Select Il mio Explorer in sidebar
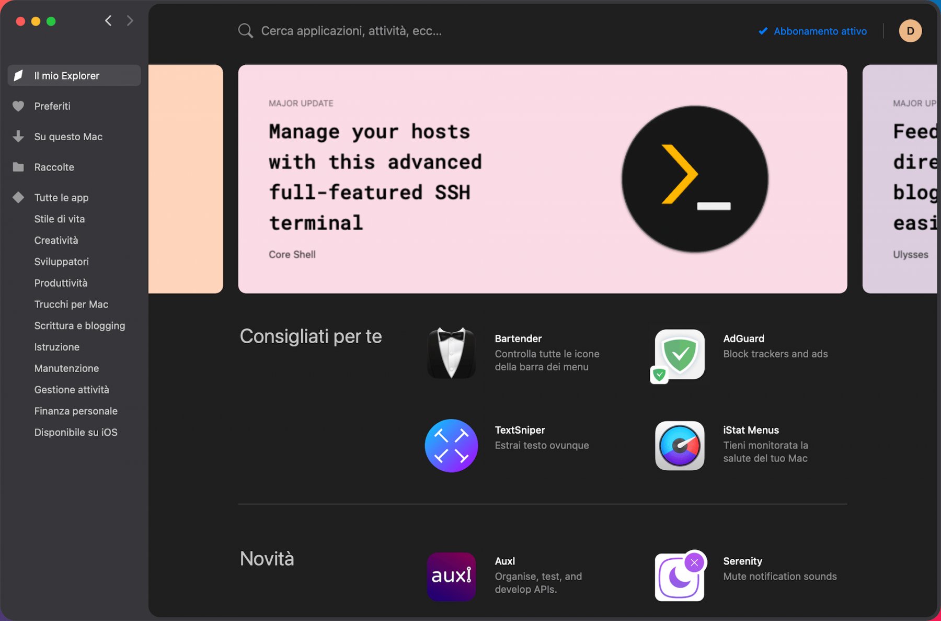Screen dimensions: 941x621 [x=74, y=76]
